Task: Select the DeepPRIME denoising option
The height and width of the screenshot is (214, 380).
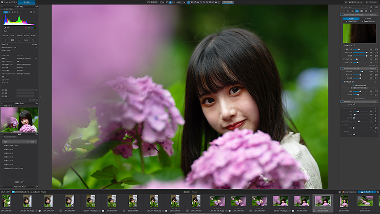Action: [351, 21]
